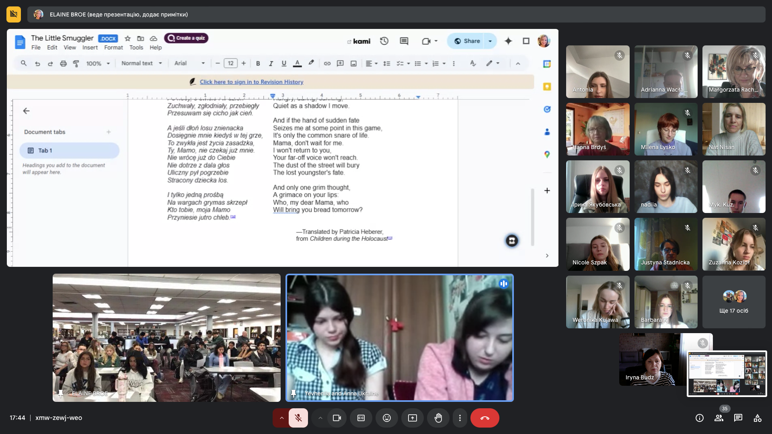
Task: Redo the last action in Docs
Action: 50,63
